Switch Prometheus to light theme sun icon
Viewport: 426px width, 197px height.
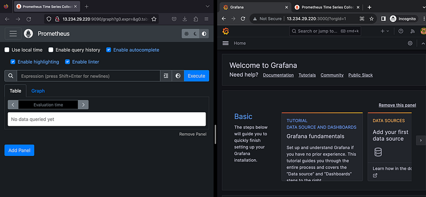pyautogui.click(x=186, y=34)
